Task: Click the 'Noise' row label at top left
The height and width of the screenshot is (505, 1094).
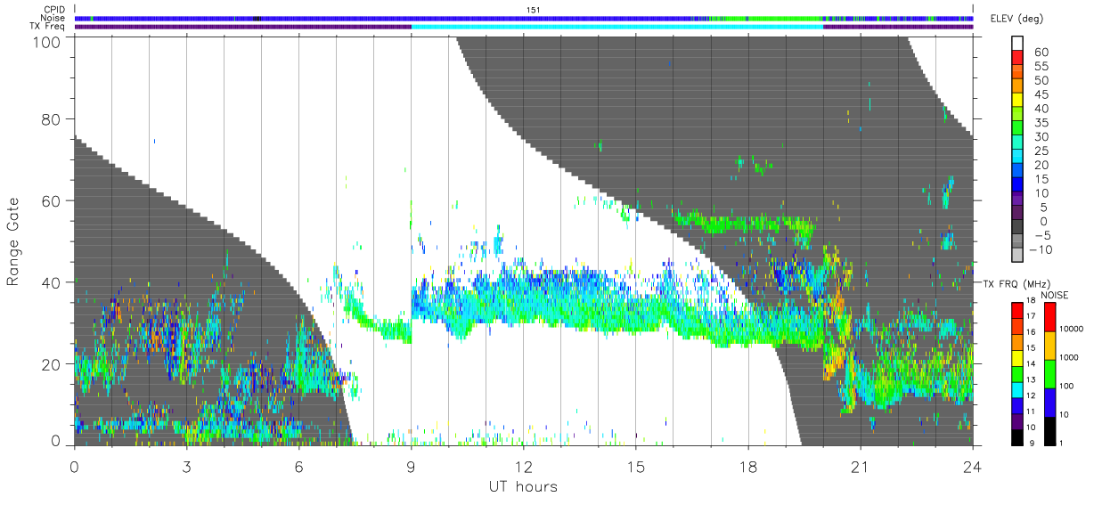Action: point(53,18)
